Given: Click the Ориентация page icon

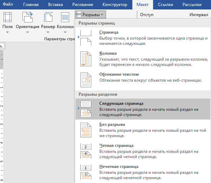Looking at the screenshot, I should point(27,17).
